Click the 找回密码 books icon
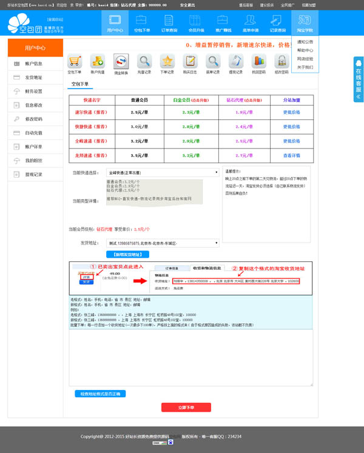Viewport: 364px width, 453px height. click(x=258, y=61)
